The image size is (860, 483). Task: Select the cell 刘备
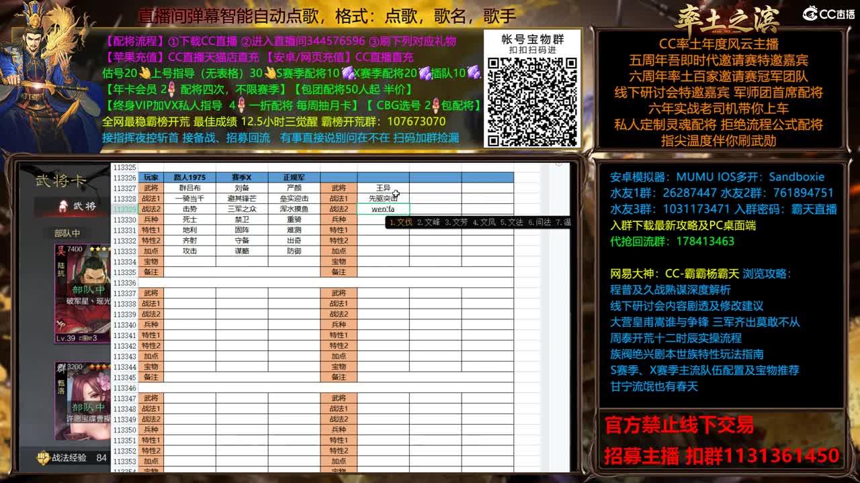pyautogui.click(x=242, y=188)
